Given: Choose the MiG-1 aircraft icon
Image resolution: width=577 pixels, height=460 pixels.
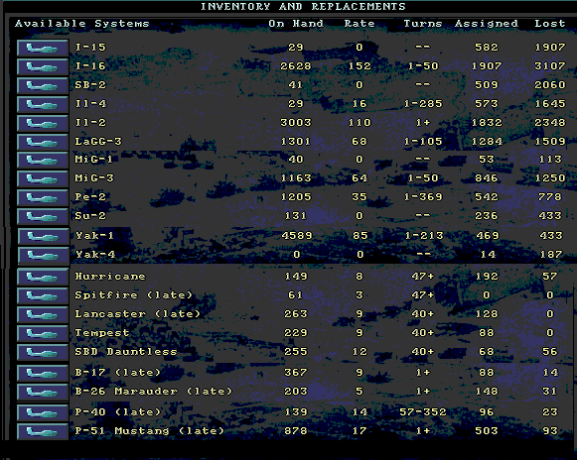Looking at the screenshot, I should [x=43, y=161].
